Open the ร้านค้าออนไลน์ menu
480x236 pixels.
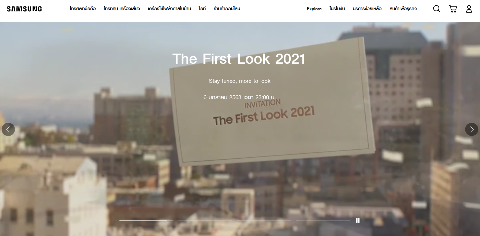click(x=227, y=9)
